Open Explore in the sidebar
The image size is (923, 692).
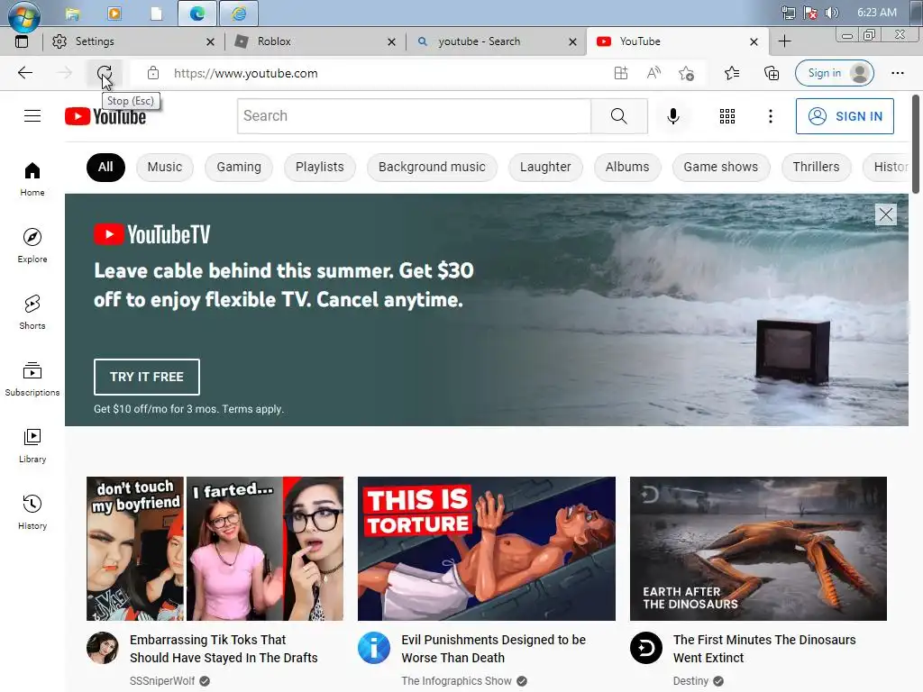pos(32,245)
